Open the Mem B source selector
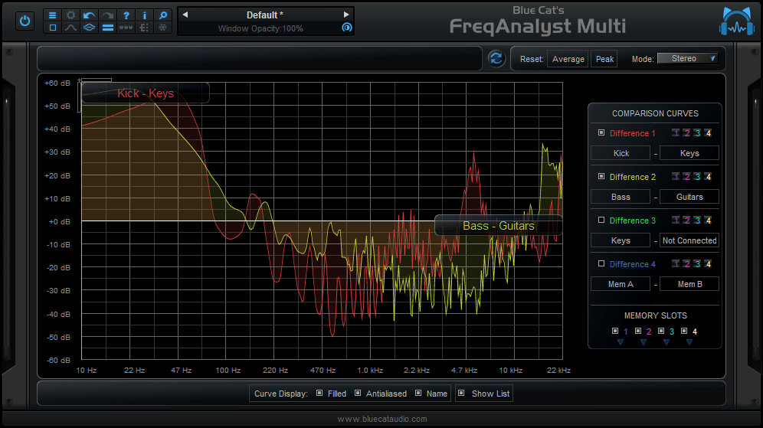Viewport: 763px width, 428px height. [689, 284]
